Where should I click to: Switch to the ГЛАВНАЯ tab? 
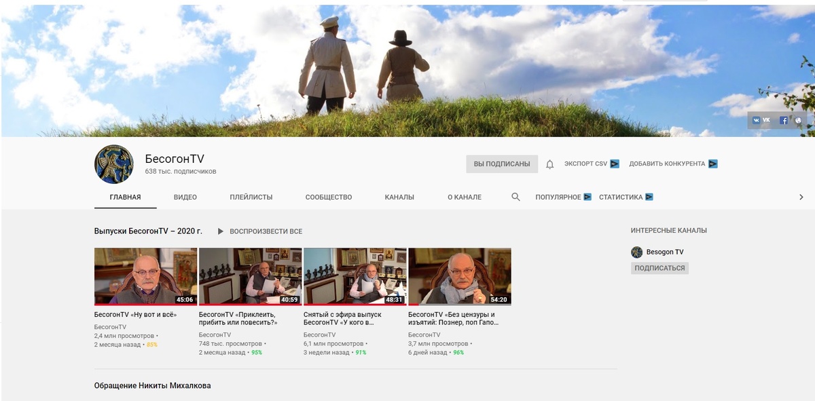point(126,197)
